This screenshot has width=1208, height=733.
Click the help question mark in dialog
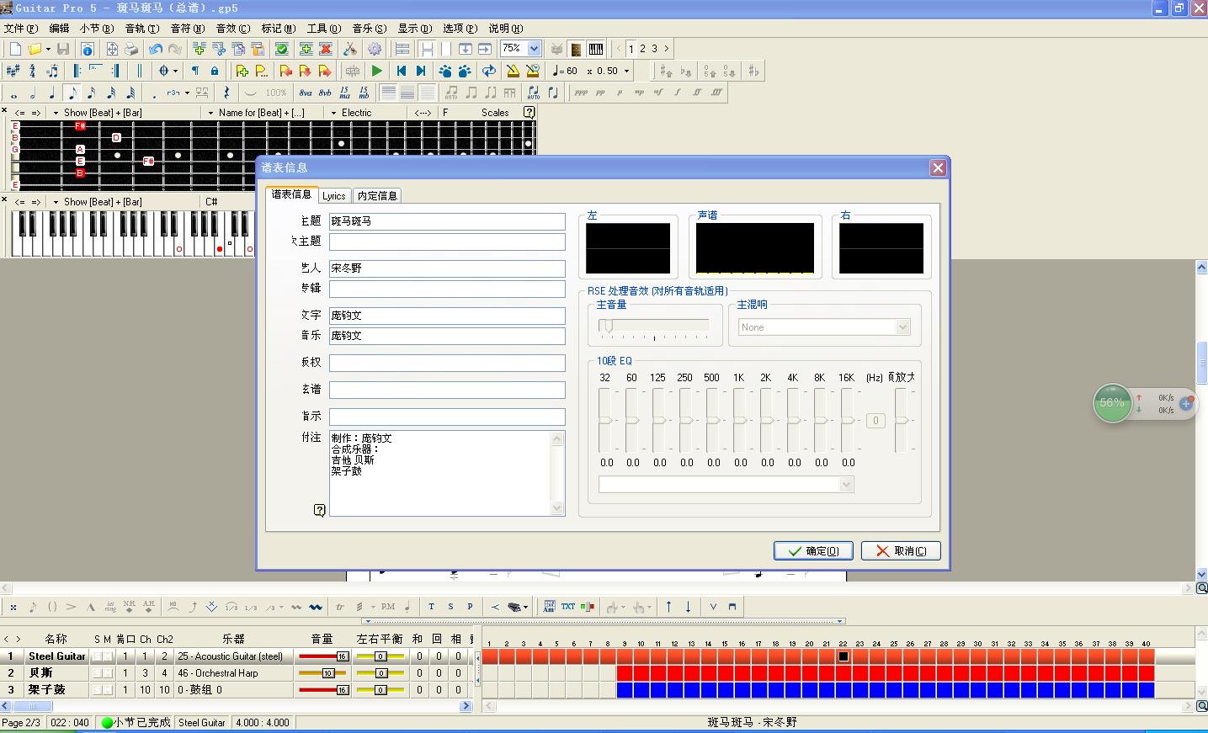point(319,510)
